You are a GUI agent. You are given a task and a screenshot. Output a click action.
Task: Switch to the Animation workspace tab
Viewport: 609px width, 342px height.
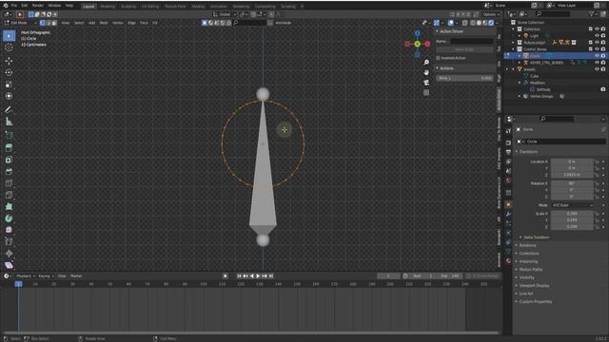click(x=219, y=7)
